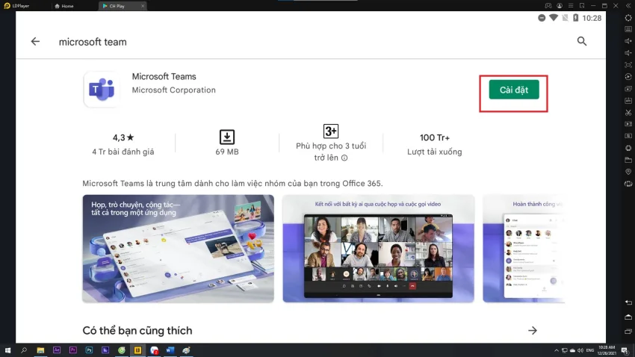
Task: Click the Android recent apps sidebar button
Action: tap(628, 332)
